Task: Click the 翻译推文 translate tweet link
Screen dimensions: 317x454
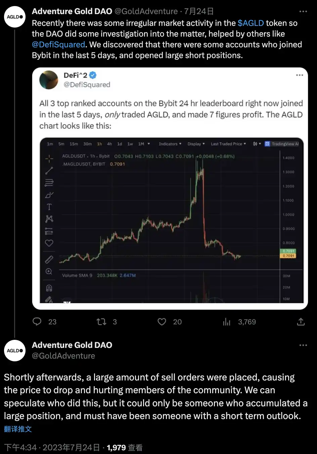Action: coord(18,429)
